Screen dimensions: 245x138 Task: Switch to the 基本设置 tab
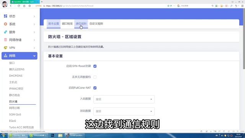[54, 24]
